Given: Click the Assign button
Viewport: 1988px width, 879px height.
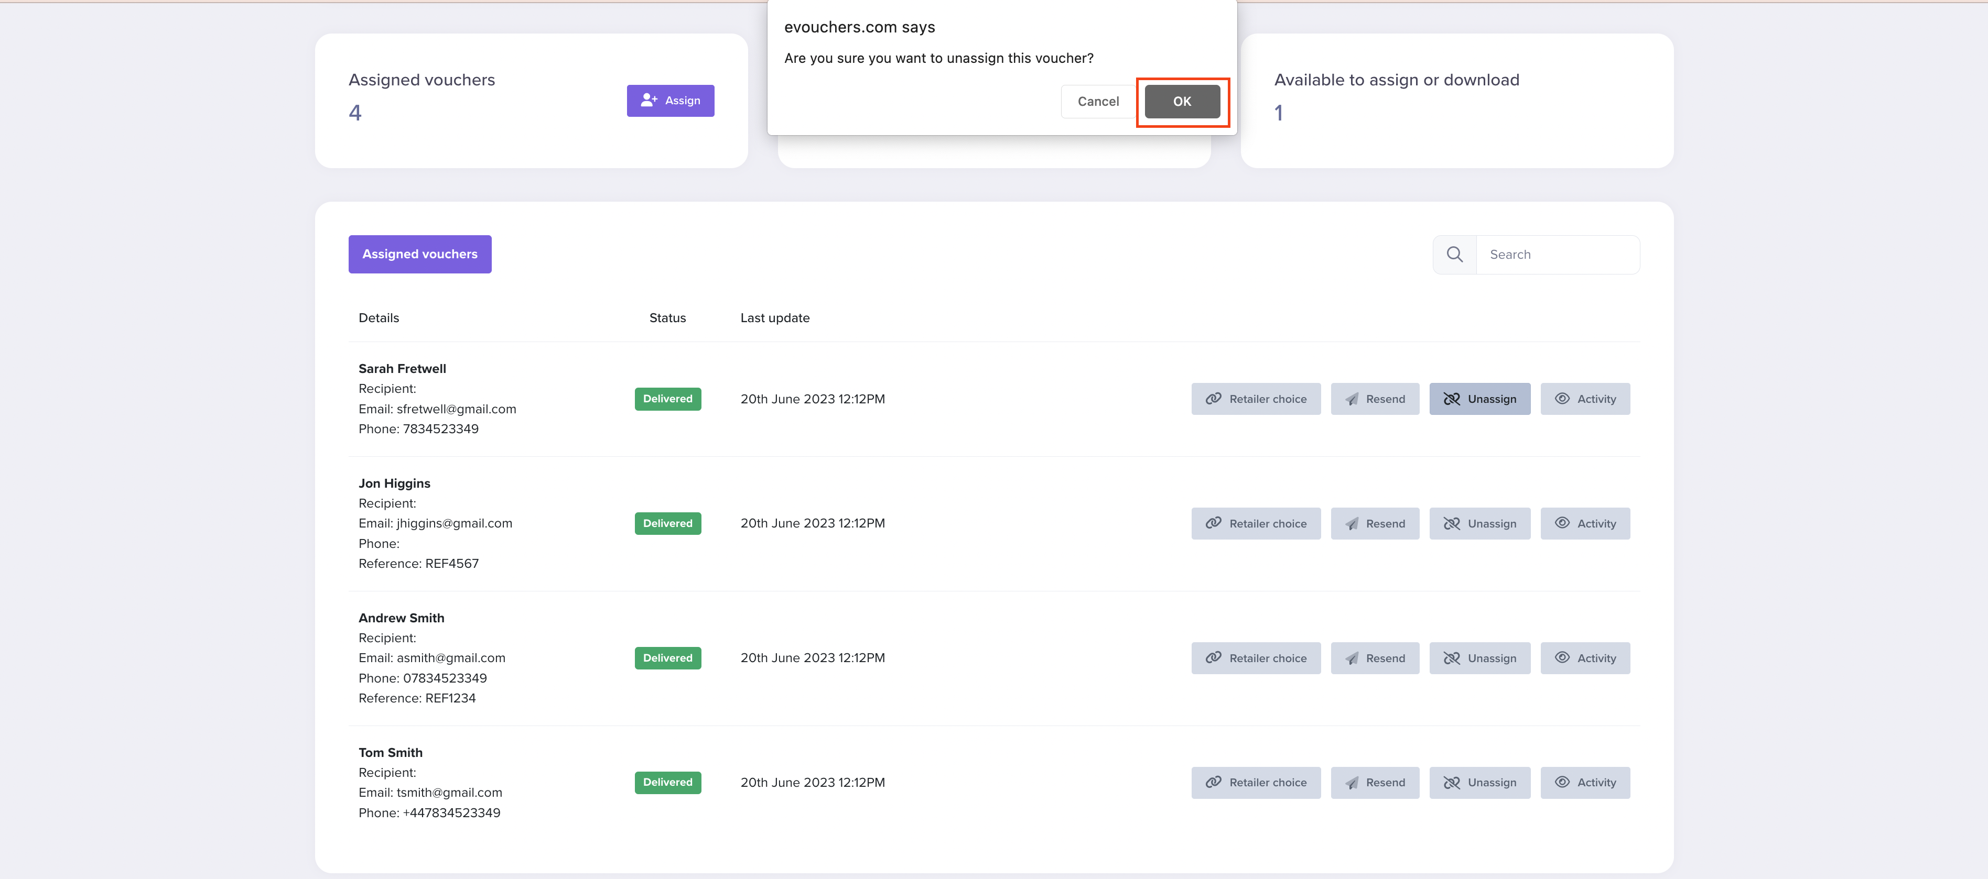Looking at the screenshot, I should click(670, 100).
